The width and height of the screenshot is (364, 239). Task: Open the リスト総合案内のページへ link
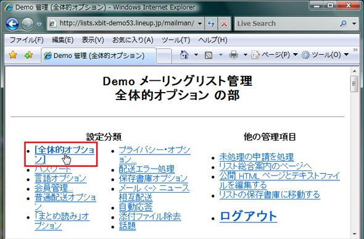[265, 166]
